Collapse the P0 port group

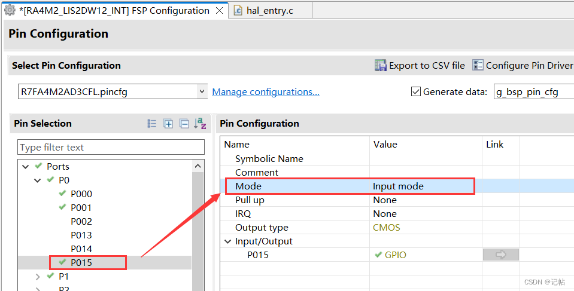coord(37,180)
